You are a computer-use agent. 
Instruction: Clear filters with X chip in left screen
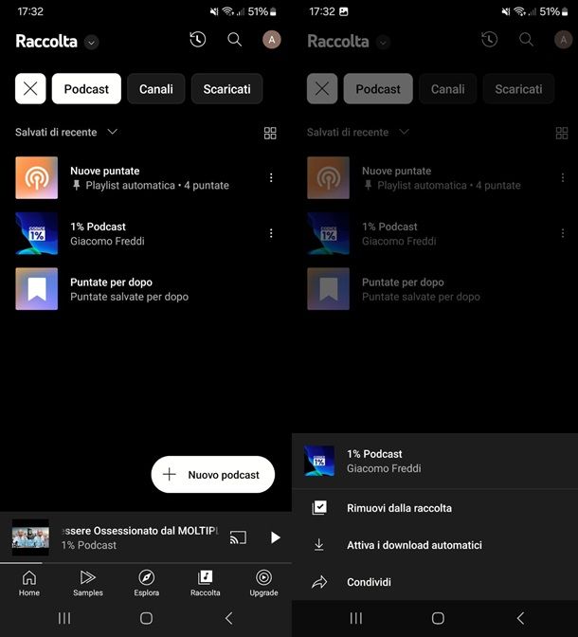click(x=30, y=88)
